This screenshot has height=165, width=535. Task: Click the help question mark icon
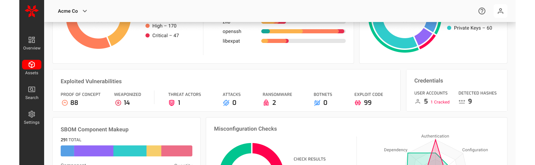482,11
